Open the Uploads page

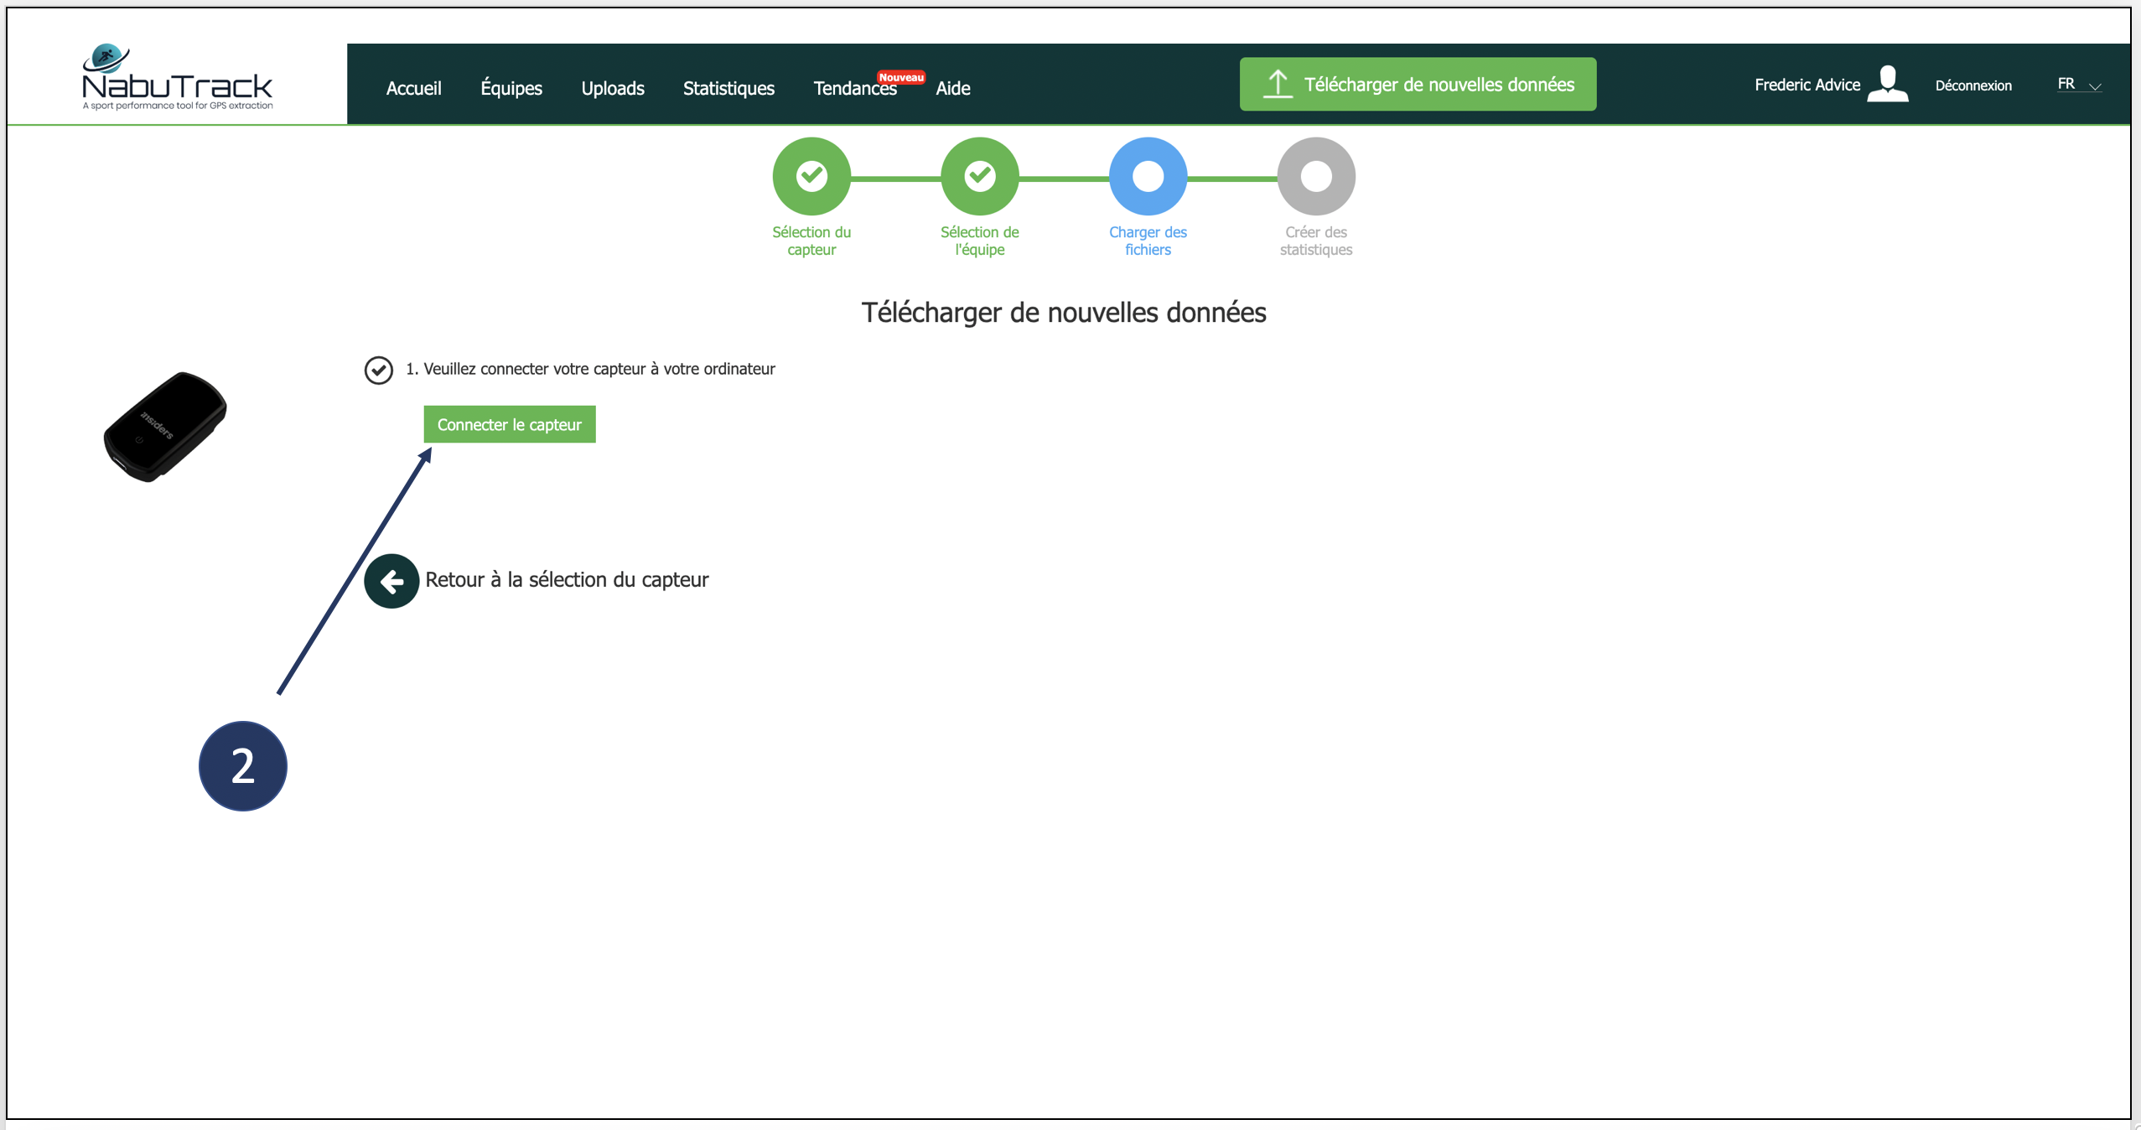click(x=613, y=88)
